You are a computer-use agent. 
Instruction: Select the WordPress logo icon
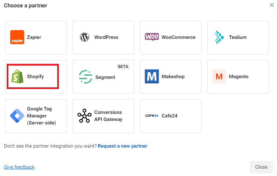[85, 37]
